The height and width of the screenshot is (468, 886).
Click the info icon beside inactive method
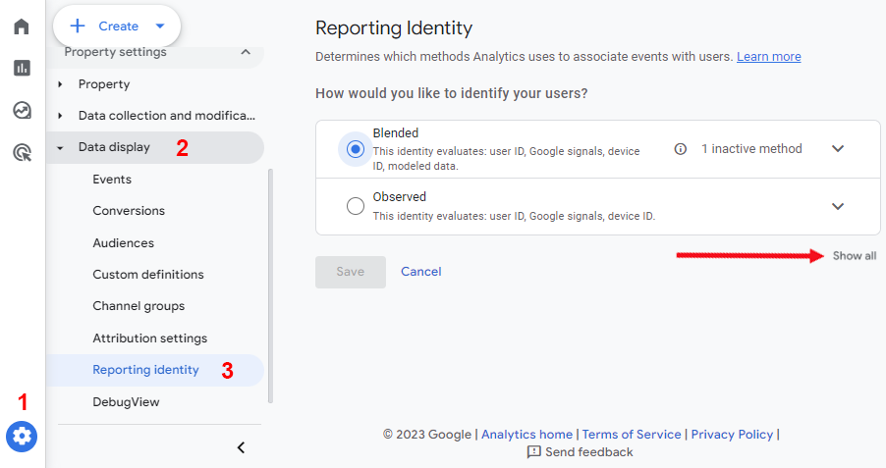click(x=680, y=149)
